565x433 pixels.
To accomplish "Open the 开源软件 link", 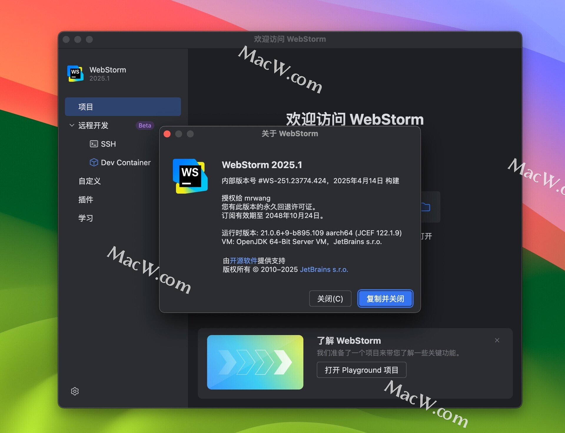I will (x=243, y=261).
